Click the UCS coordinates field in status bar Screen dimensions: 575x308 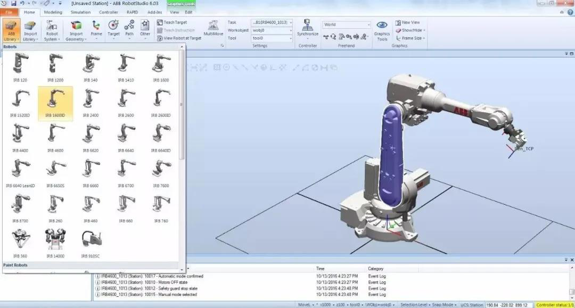pyautogui.click(x=507, y=305)
